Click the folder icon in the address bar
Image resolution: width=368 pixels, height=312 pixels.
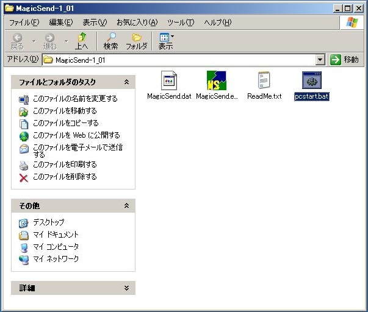coord(48,60)
